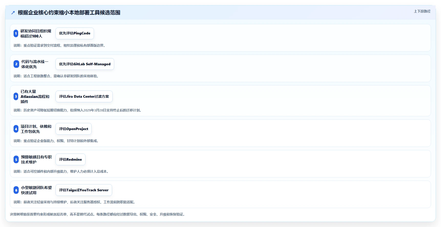Viewport: 441px width, 227px height.
Task: Click 优先评估GitLab Self-Managed button
Action: pos(85,64)
